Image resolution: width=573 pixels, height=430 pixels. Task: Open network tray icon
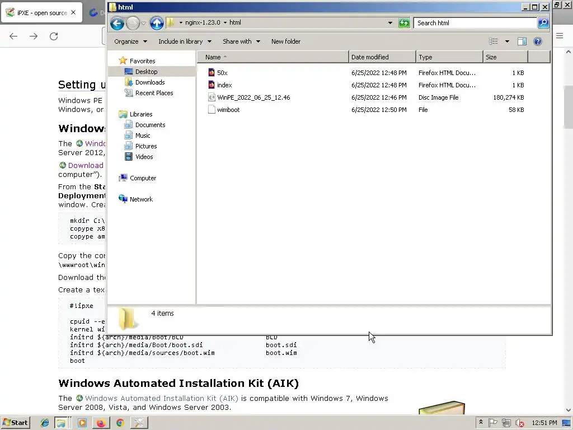506,423
